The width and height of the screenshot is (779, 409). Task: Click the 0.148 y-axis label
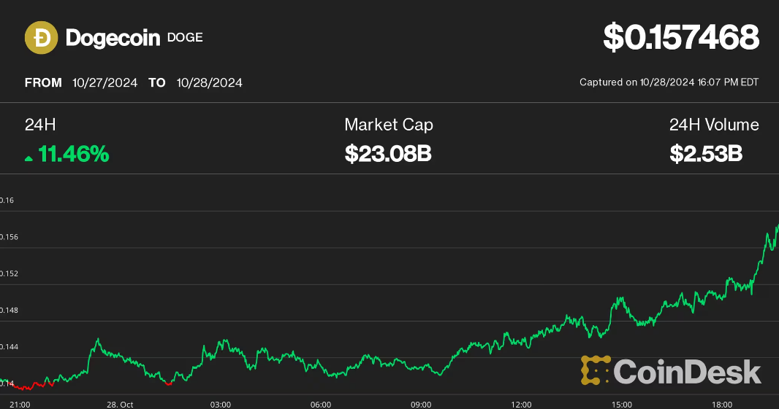tap(9, 311)
